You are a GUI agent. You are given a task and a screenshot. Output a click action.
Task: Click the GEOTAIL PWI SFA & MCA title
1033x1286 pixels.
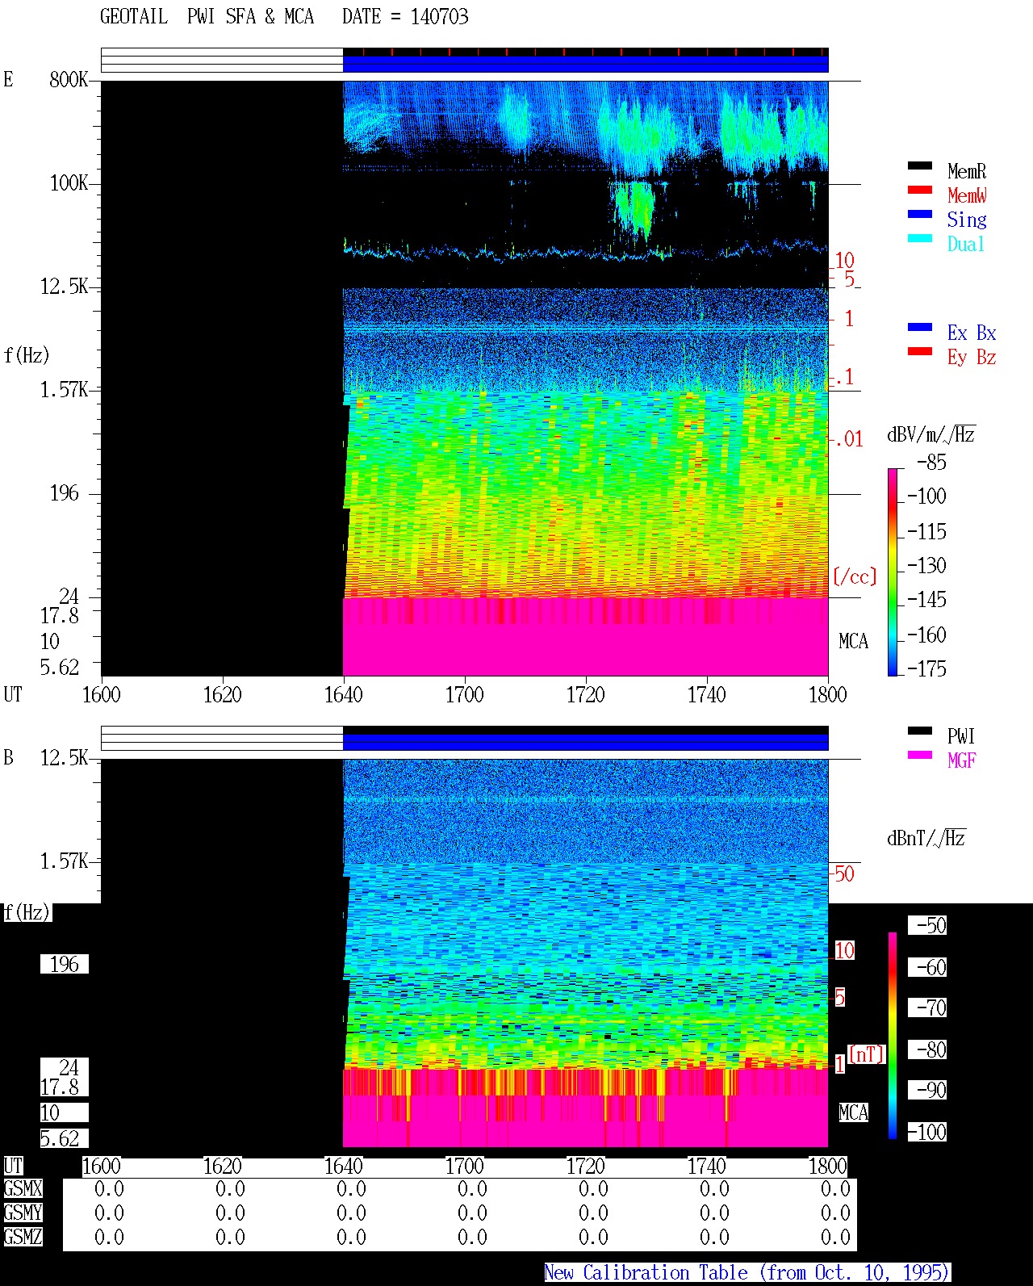[x=207, y=17]
